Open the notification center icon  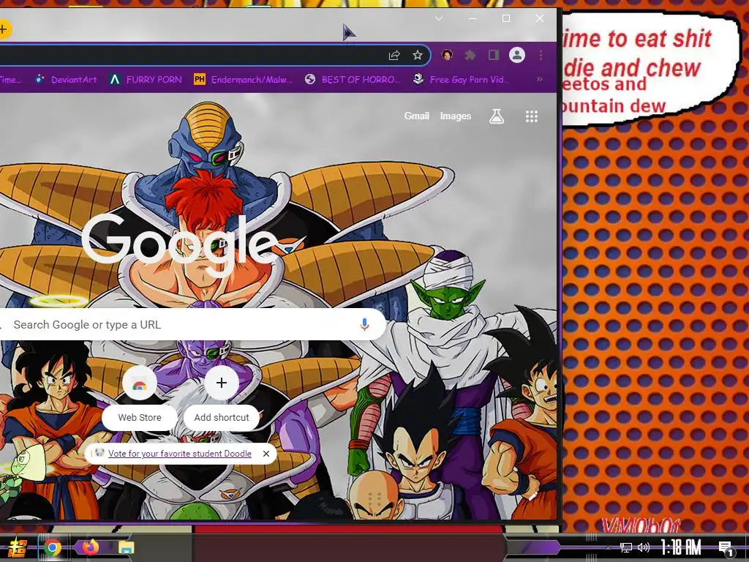726,547
